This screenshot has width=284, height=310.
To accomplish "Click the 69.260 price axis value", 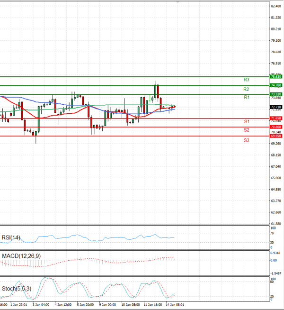I will pos(276,144).
